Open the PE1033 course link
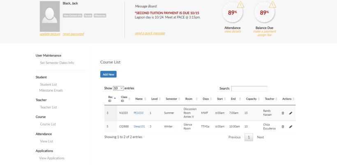337x165 pixels. (x=138, y=113)
